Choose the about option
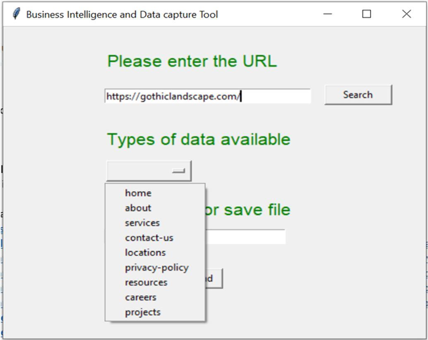The width and height of the screenshot is (428, 340). pos(138,208)
